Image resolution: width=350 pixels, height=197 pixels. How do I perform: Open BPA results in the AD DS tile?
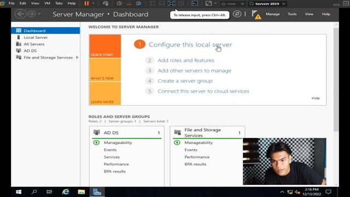pyautogui.click(x=114, y=171)
